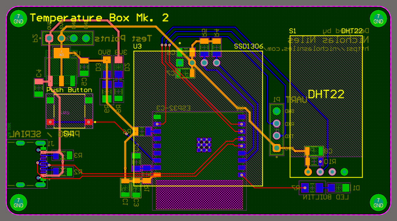Select the C8 capacitor footprint

314,151
